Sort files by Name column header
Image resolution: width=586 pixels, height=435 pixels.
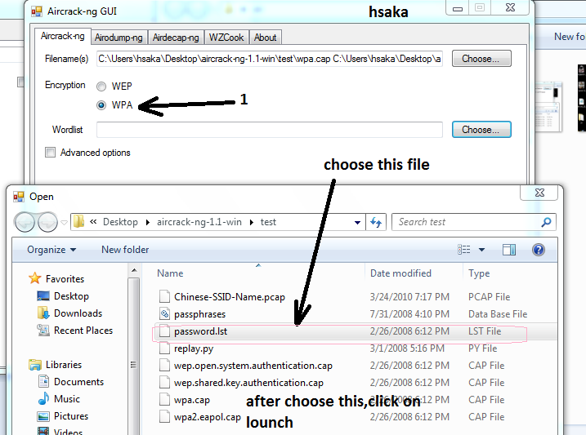pyautogui.click(x=170, y=273)
